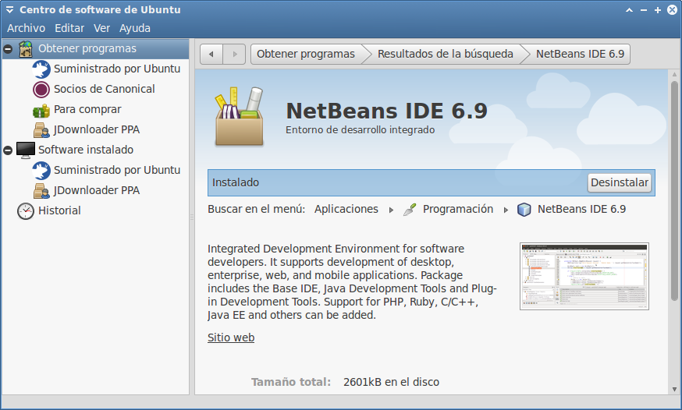Click the Socios de Canonical circle icon
Image resolution: width=682 pixels, height=410 pixels.
click(x=41, y=90)
